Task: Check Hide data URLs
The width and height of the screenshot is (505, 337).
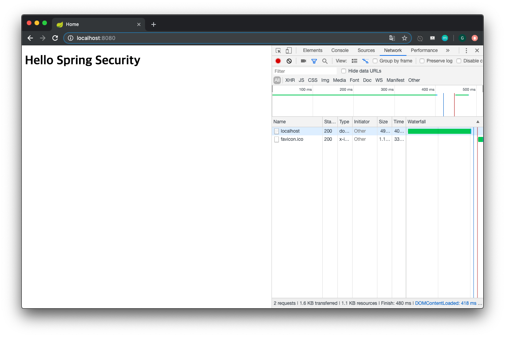Action: click(344, 71)
